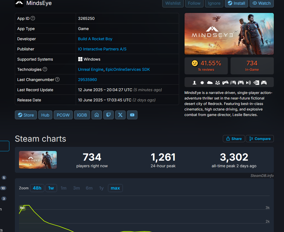Add MindsEye to Wishlist
Screen dimensions: 284x232
(173, 3)
